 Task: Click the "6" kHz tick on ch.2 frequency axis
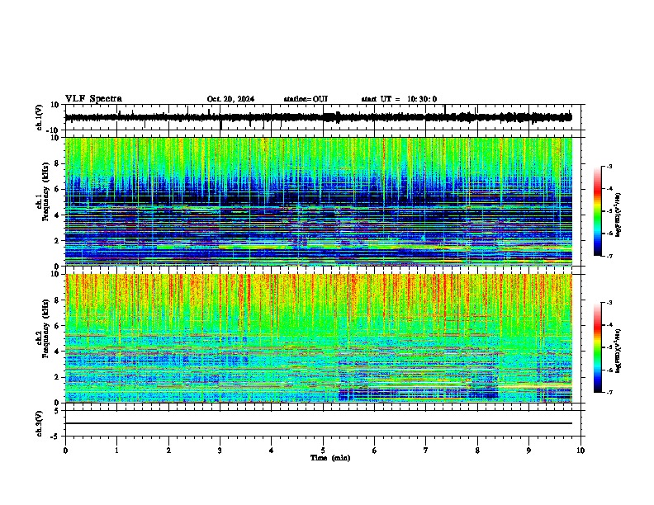[x=57, y=326]
